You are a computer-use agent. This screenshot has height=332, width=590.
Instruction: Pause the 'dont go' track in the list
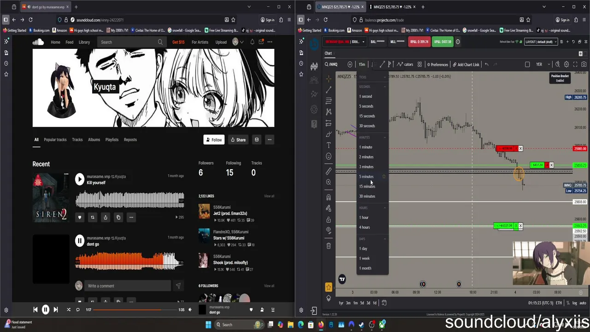click(x=80, y=241)
